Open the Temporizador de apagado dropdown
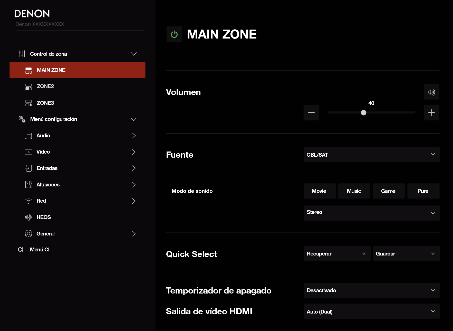The height and width of the screenshot is (331, 453). coord(371,290)
